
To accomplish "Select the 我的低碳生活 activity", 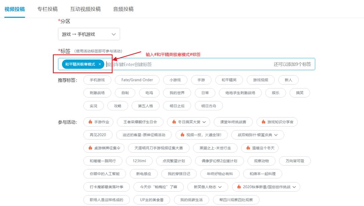I will [191, 200].
